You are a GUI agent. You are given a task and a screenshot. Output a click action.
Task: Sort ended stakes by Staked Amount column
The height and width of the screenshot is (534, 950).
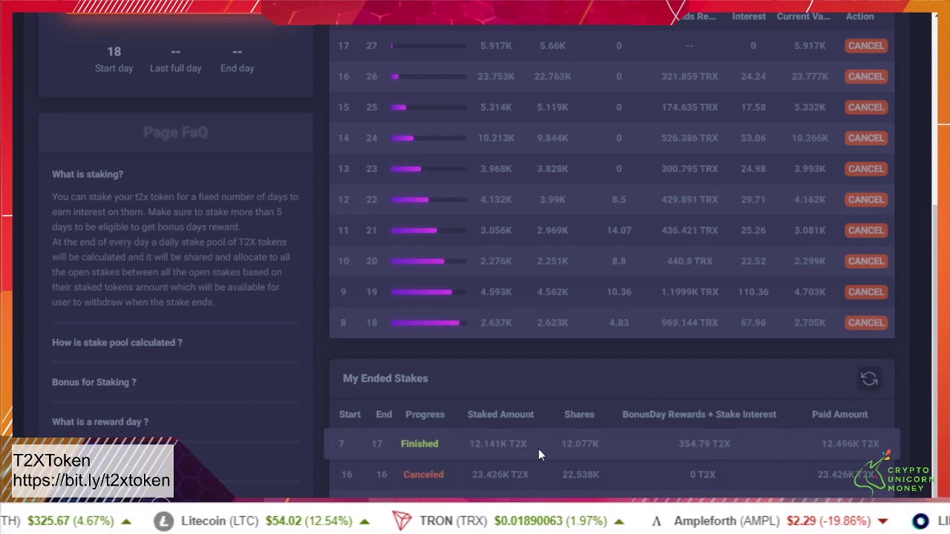pos(500,415)
